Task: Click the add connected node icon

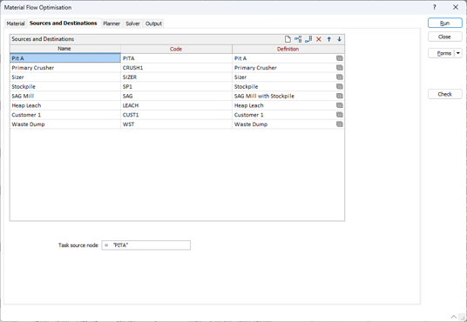Action: click(x=308, y=39)
